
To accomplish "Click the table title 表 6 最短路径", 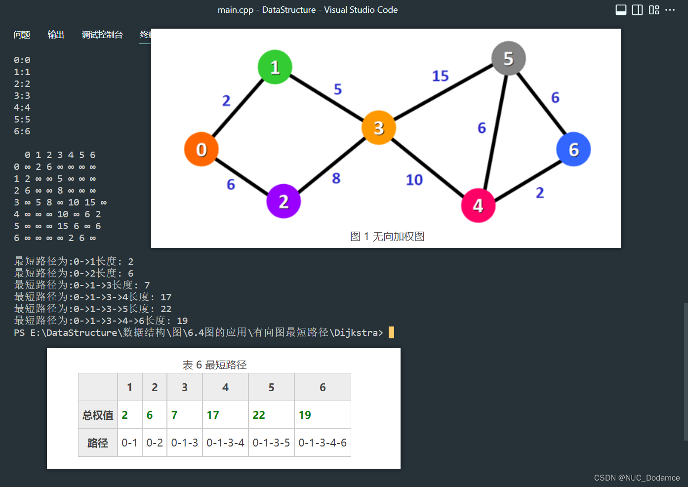I will (x=214, y=365).
